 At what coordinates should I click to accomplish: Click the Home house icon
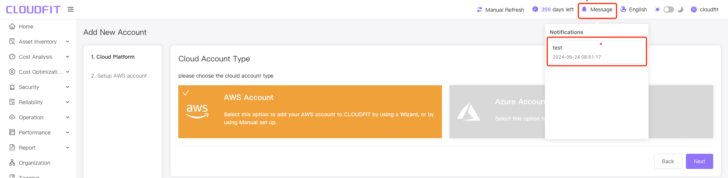click(12, 27)
